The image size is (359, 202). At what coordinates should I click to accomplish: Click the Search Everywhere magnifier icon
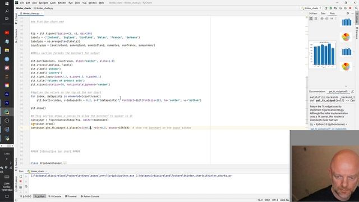(356, 8)
